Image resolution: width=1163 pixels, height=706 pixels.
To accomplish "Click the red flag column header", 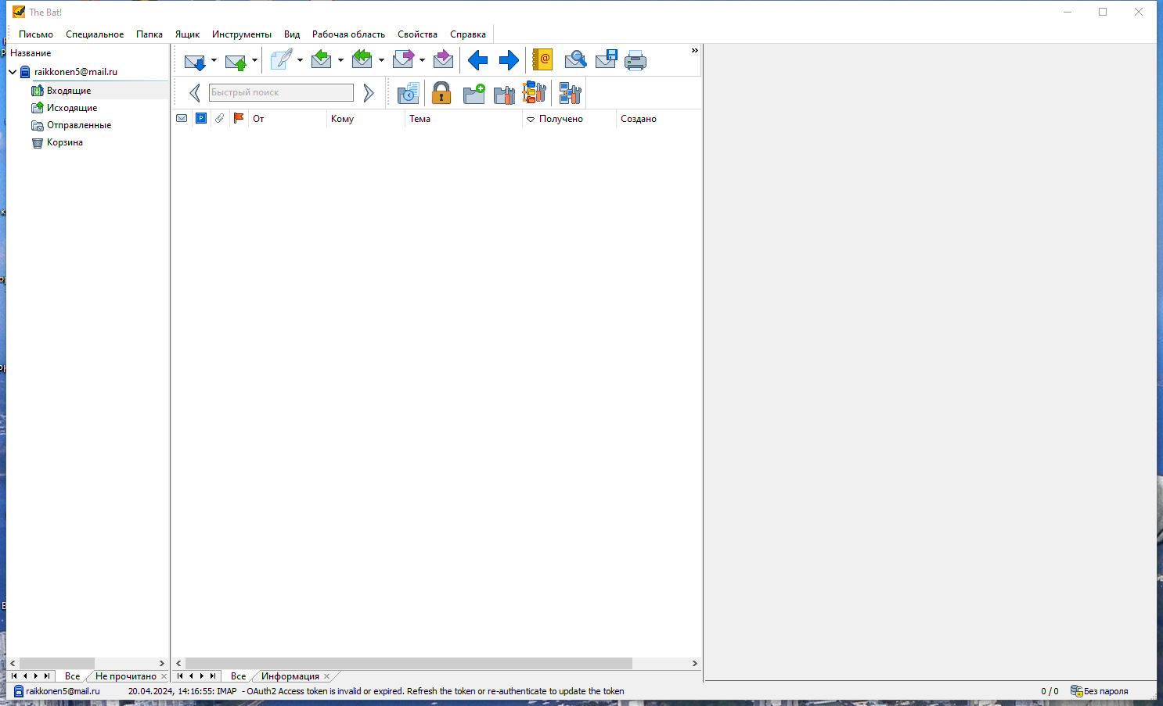I will click(239, 119).
